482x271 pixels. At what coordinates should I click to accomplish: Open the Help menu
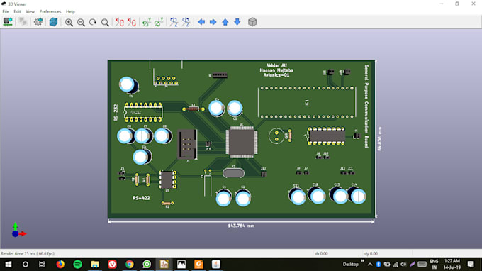70,11
